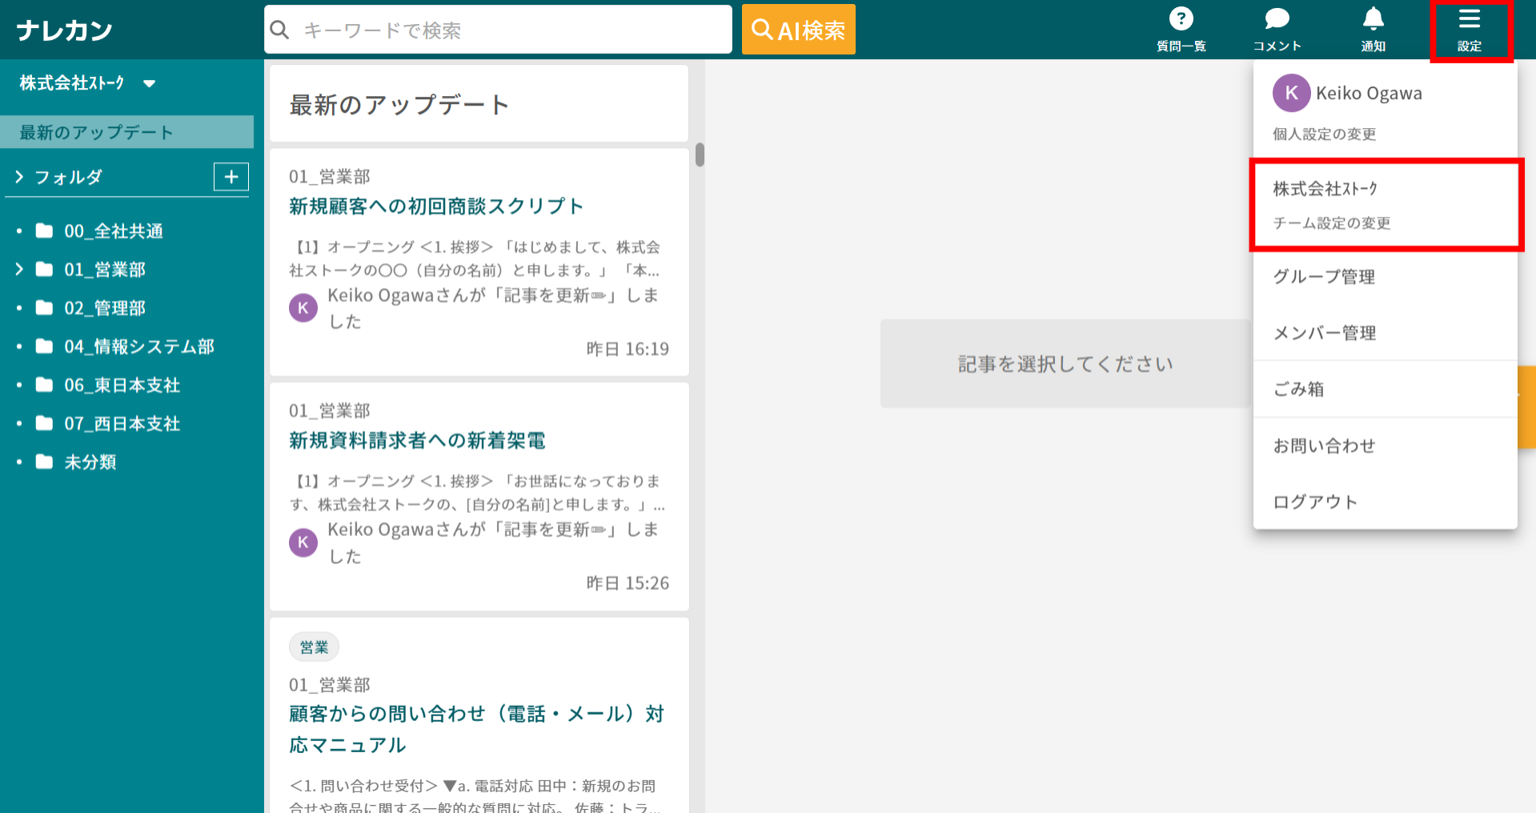Expand the フォルダ section chevron
Screen dimensions: 1536x813
pos(19,177)
